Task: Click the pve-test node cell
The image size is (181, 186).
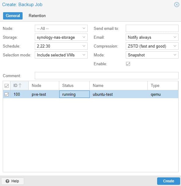Action: (44, 94)
